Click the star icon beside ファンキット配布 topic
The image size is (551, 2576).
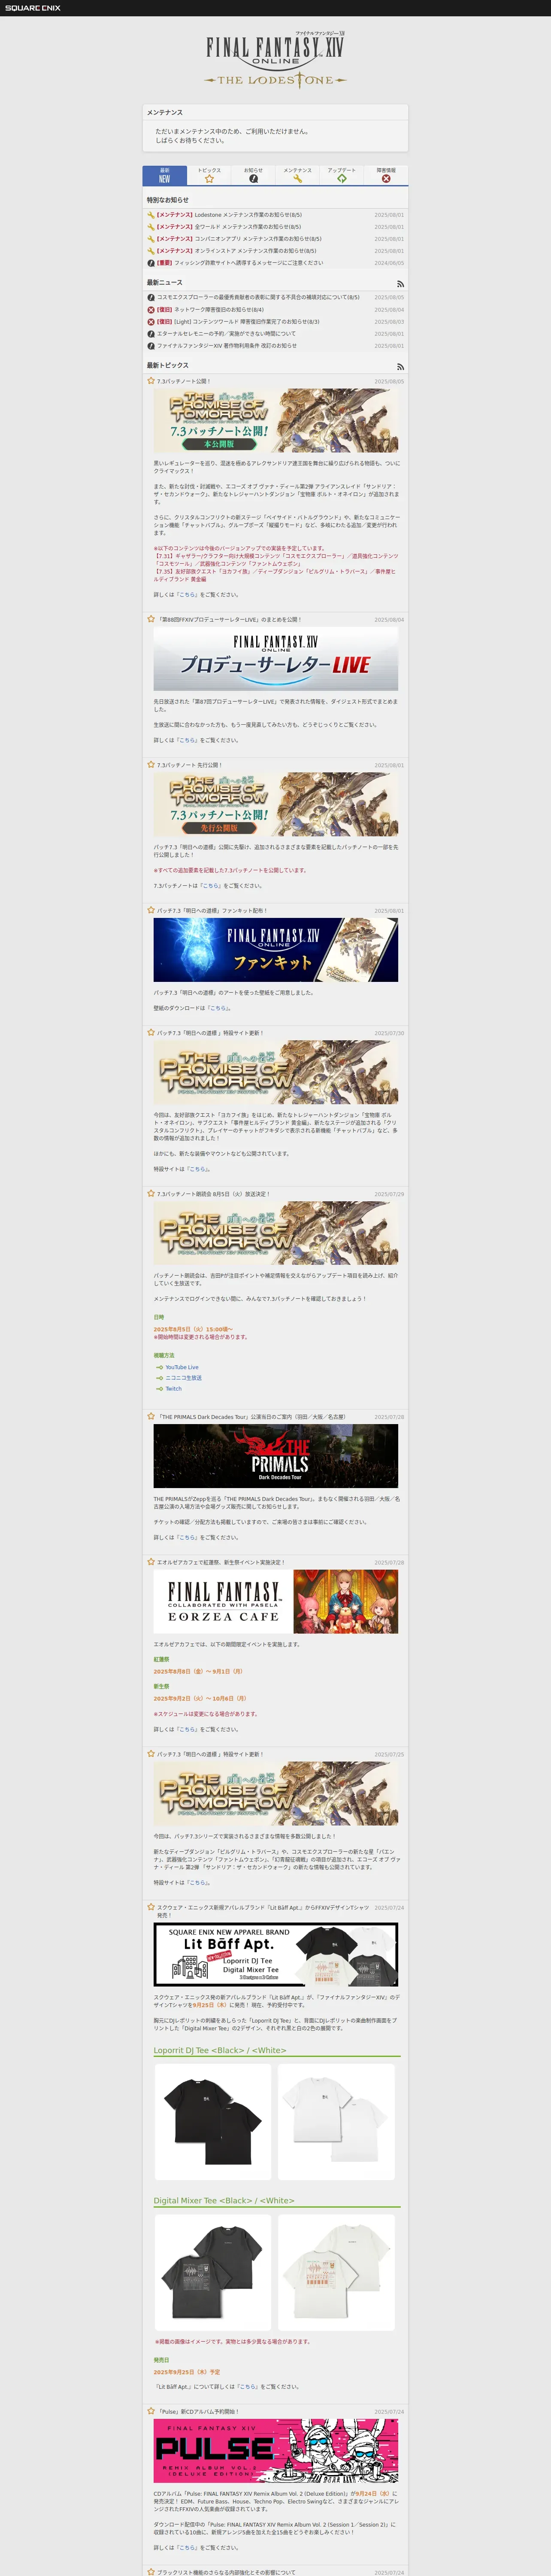coord(151,911)
